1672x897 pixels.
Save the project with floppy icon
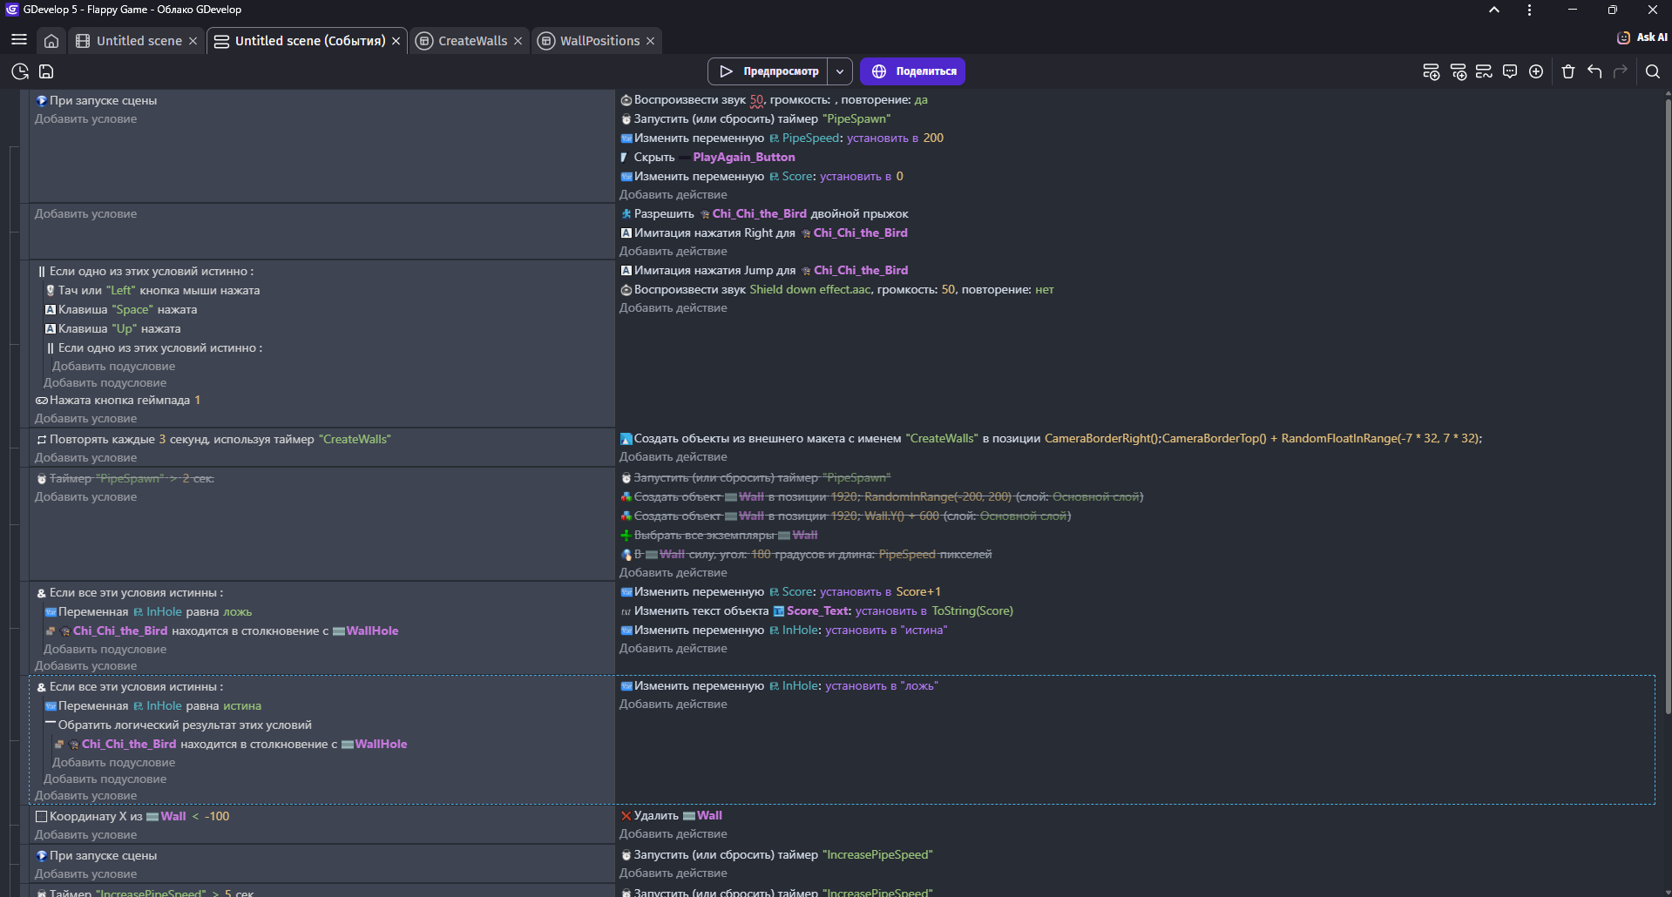[47, 71]
